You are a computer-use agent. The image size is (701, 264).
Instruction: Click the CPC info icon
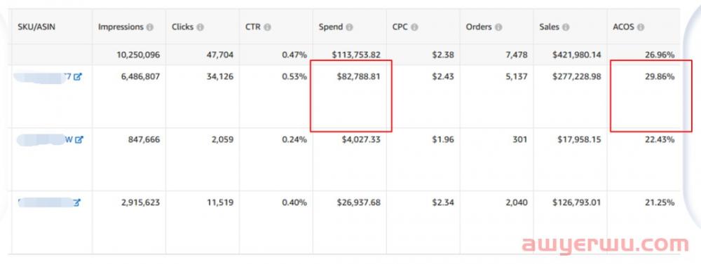[x=414, y=27]
